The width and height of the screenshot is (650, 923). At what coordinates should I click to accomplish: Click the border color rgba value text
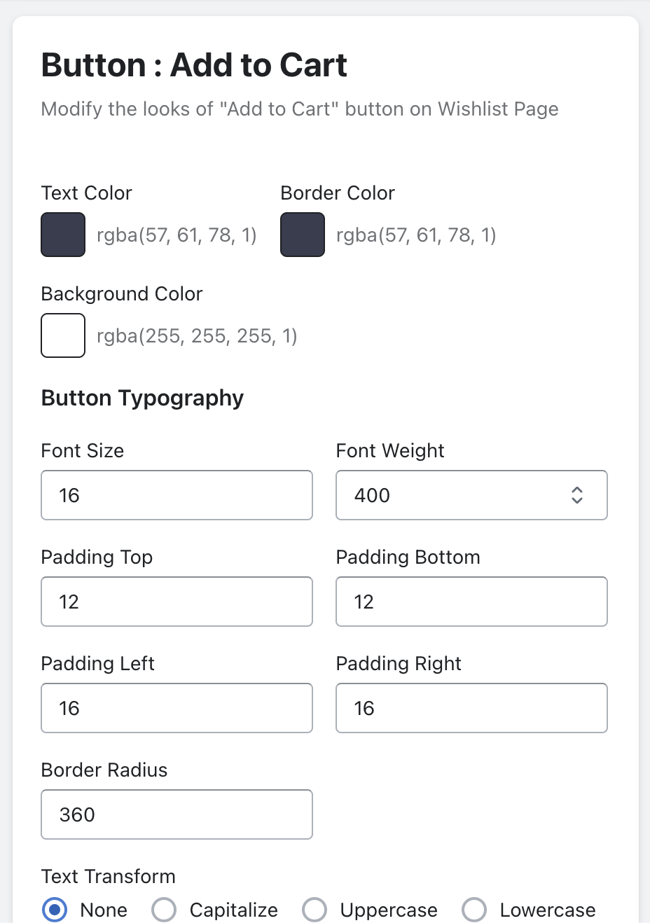coord(416,235)
